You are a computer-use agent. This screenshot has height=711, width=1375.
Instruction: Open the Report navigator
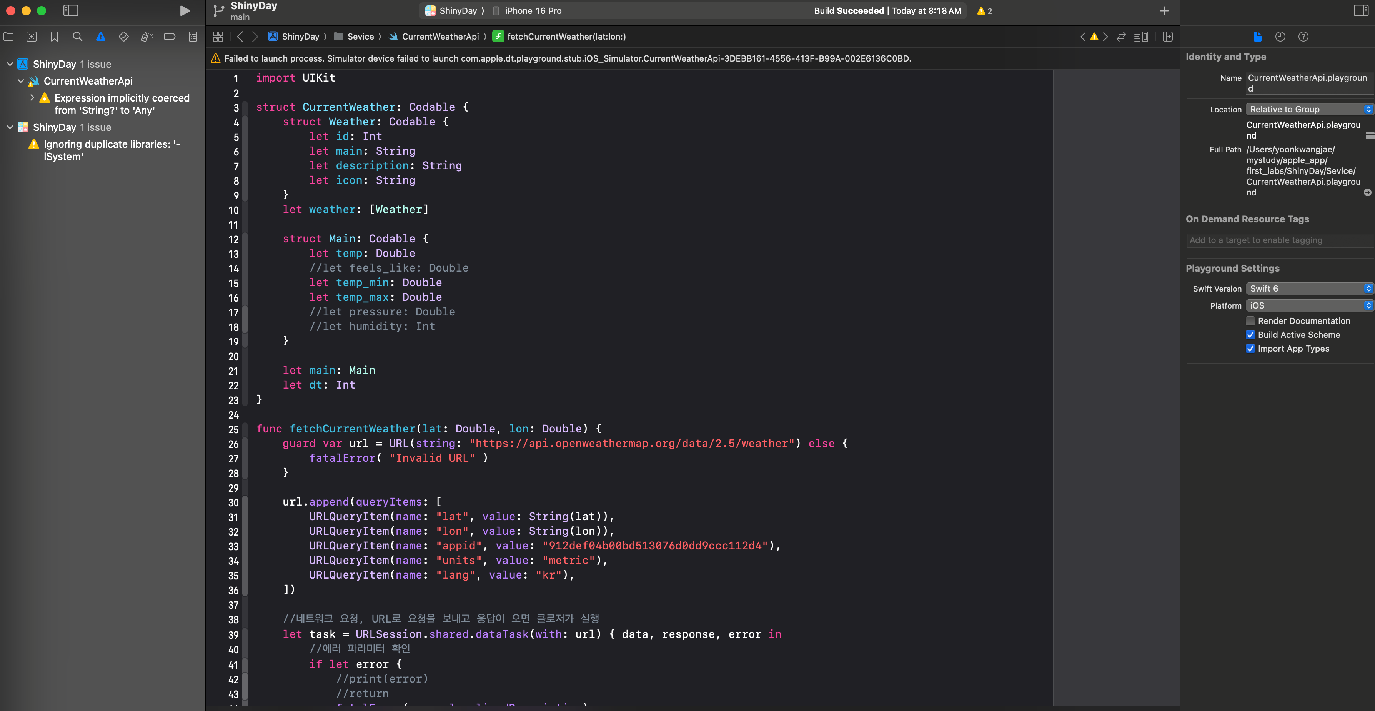[193, 36]
